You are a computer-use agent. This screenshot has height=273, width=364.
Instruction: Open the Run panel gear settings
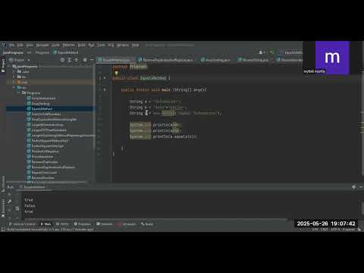[x=353, y=187]
